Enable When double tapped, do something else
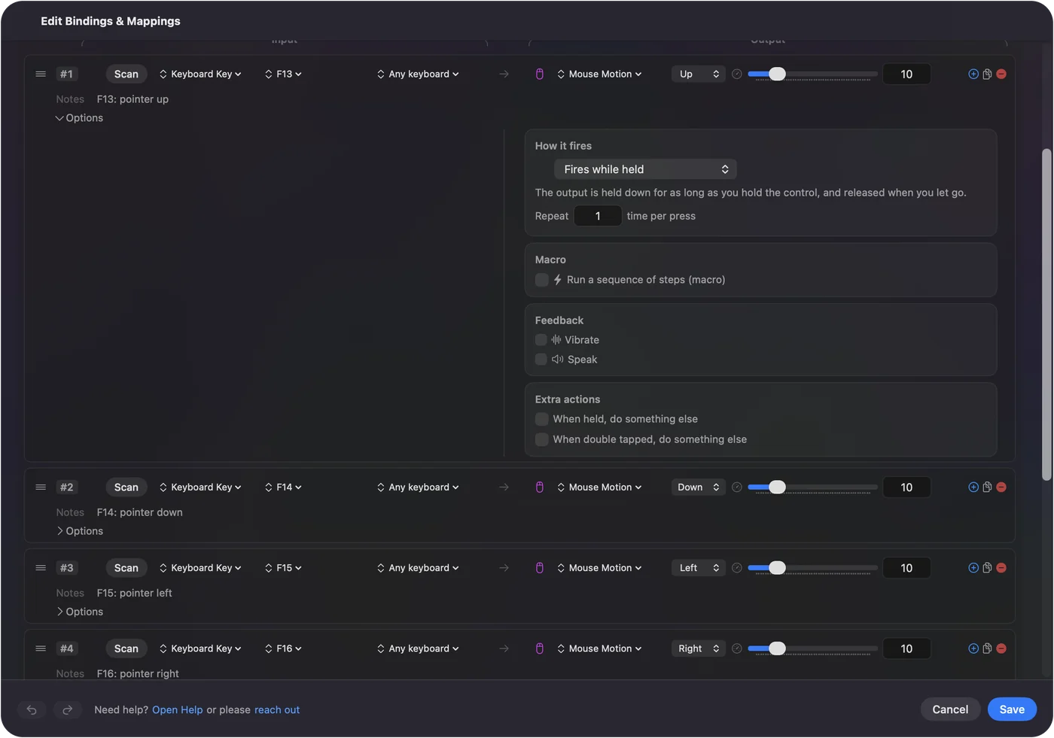The image size is (1054, 738). [541, 439]
